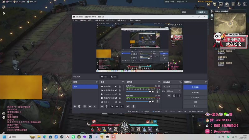The width and height of the screenshot is (249, 140).
Task: Show hidden system tray icons chevron
Action: coord(215,137)
